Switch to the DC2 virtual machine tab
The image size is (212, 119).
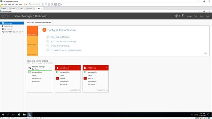pos(21,9)
